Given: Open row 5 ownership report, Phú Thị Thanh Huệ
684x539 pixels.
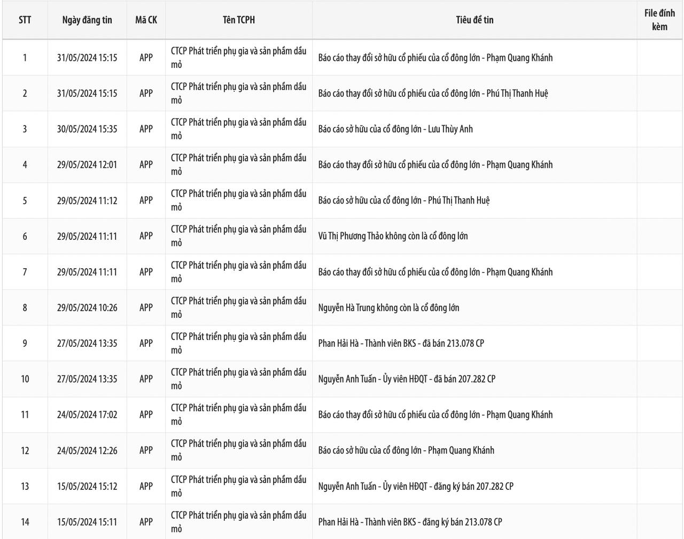Looking at the screenshot, I should click(x=403, y=200).
